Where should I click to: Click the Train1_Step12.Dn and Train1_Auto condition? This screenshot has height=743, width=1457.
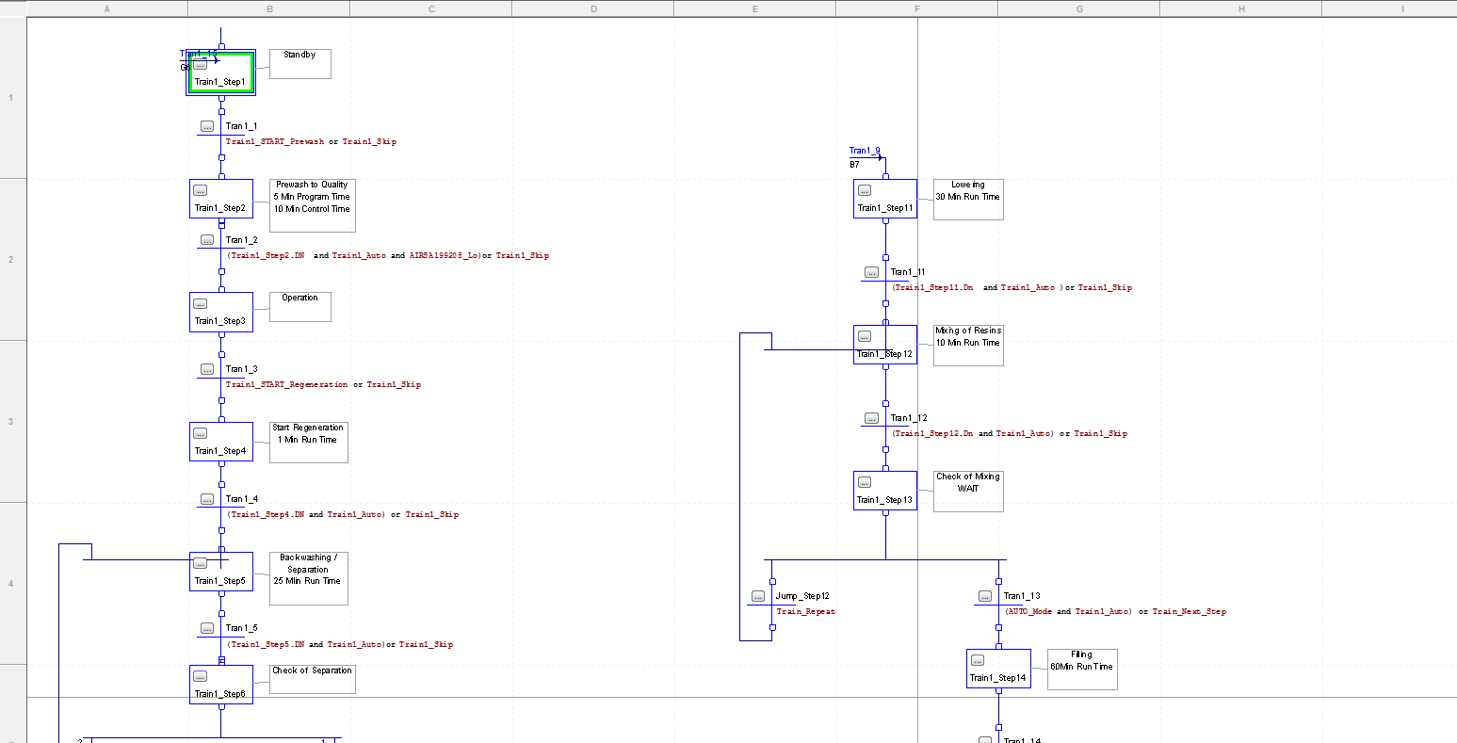[1009, 434]
